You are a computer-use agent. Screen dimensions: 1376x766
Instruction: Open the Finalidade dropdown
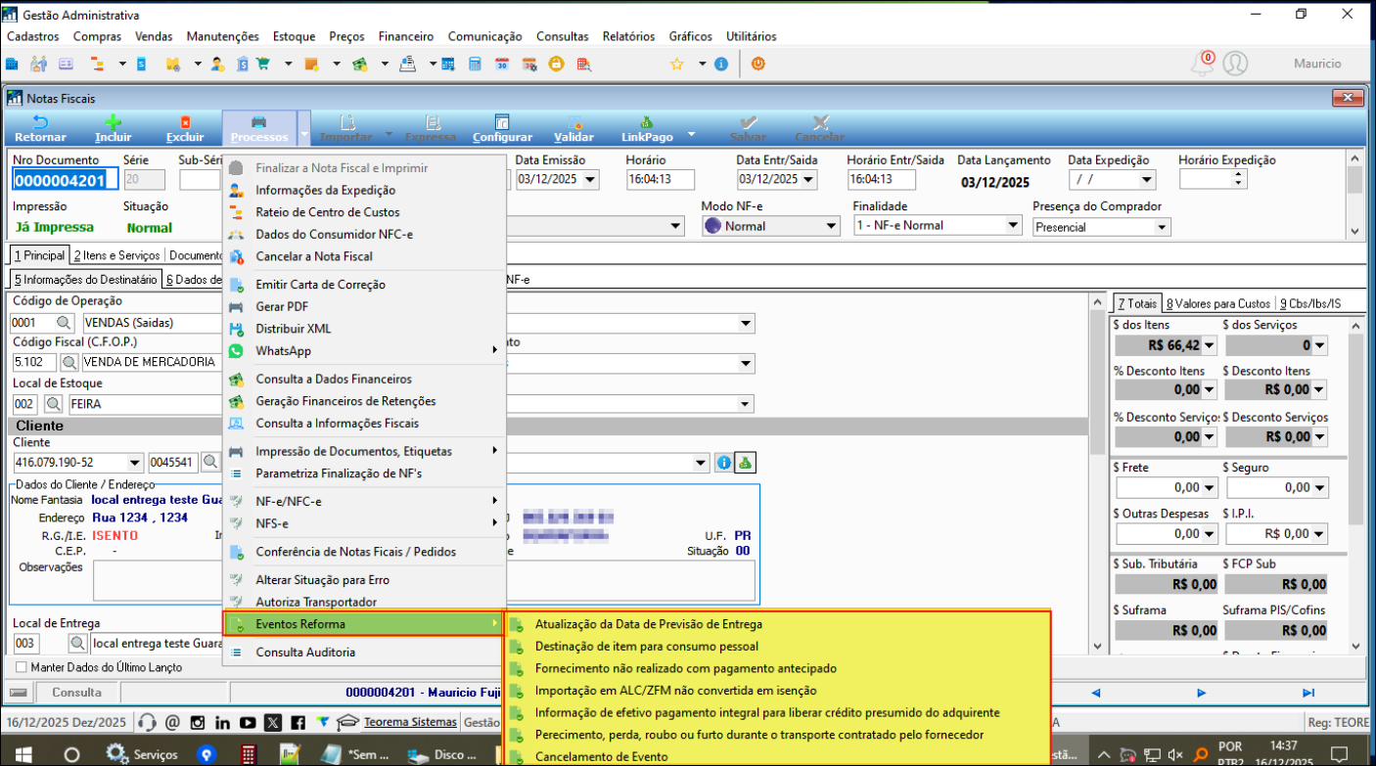[1013, 226]
